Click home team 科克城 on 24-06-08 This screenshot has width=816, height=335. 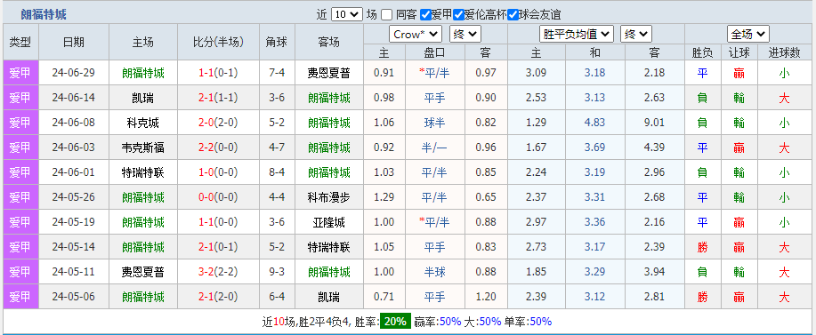coord(143,123)
